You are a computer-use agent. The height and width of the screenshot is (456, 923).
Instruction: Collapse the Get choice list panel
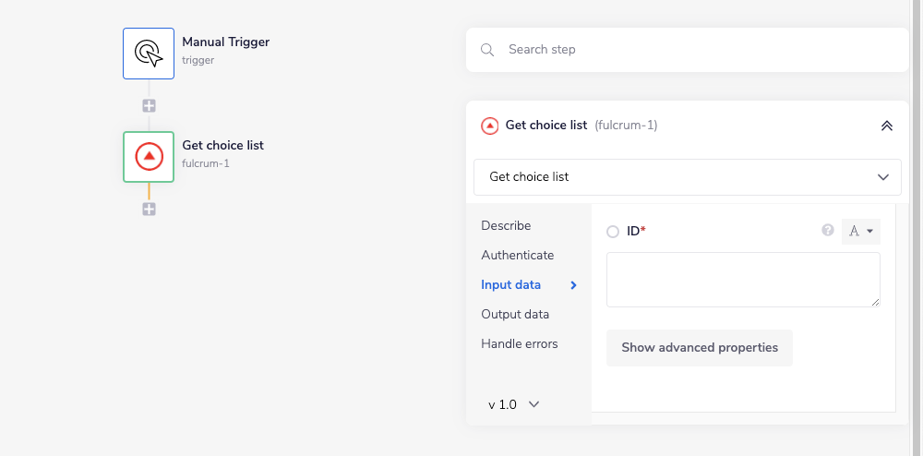[886, 126]
